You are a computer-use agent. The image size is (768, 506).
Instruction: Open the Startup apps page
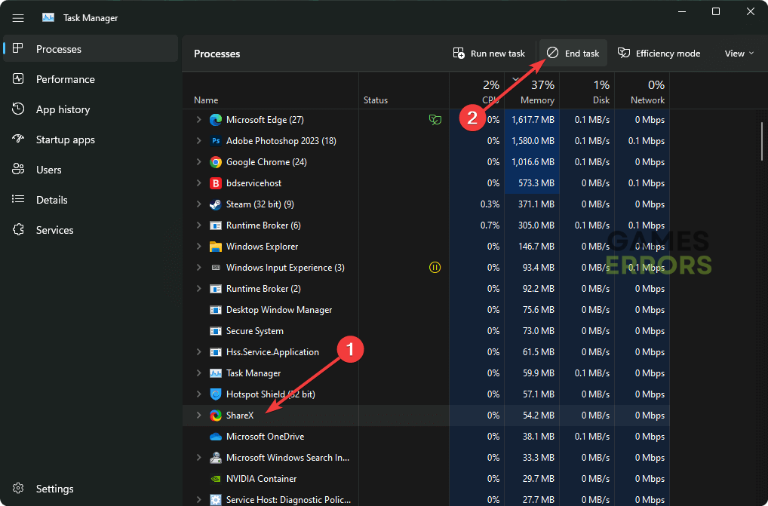pos(66,140)
